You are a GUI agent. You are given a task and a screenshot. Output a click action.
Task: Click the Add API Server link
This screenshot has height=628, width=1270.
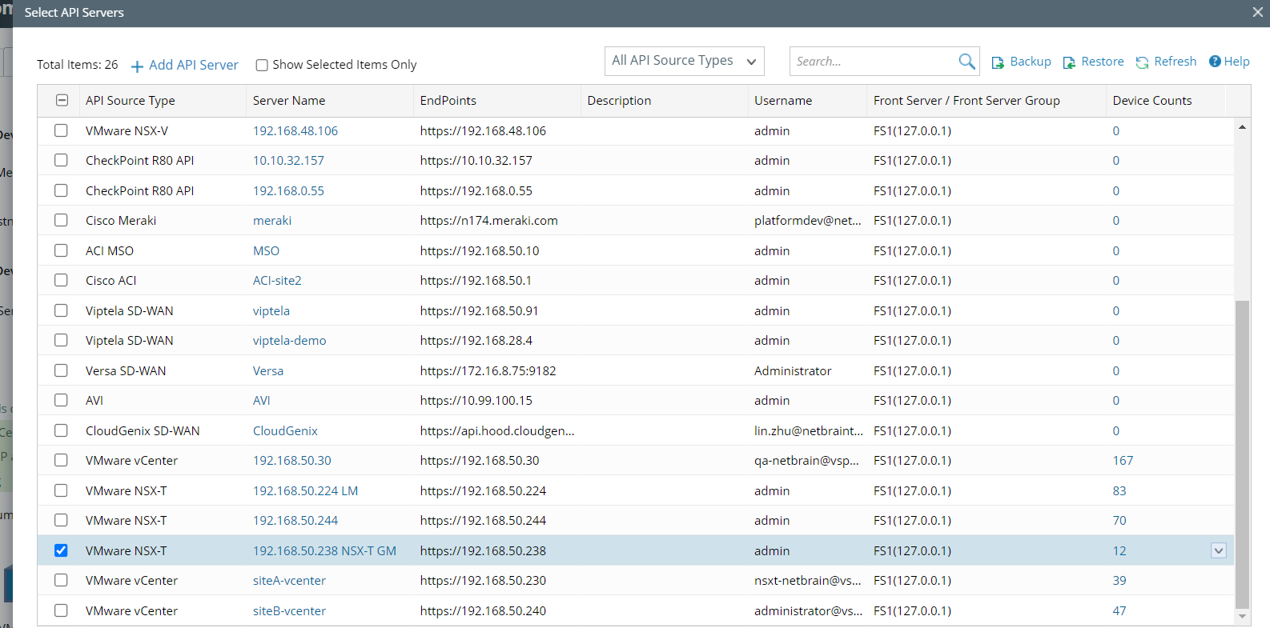pos(194,65)
